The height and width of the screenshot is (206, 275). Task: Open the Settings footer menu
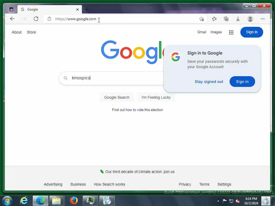point(224,184)
